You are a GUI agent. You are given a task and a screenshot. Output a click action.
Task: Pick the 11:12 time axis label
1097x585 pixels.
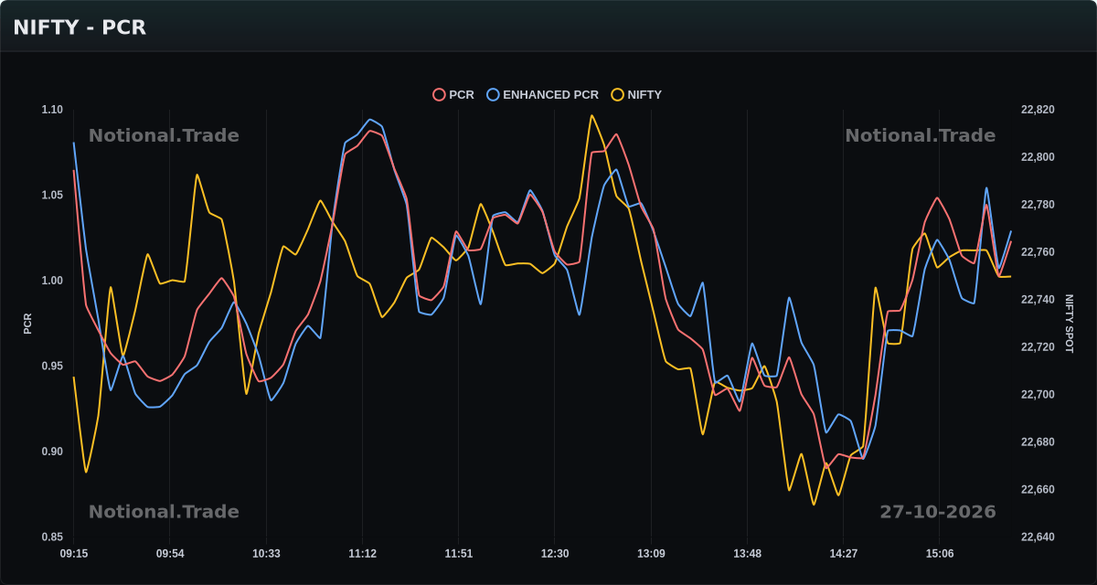click(363, 554)
